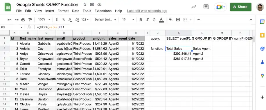
Task: Expand the Google Meet dropdown arrow
Action: 224,7
